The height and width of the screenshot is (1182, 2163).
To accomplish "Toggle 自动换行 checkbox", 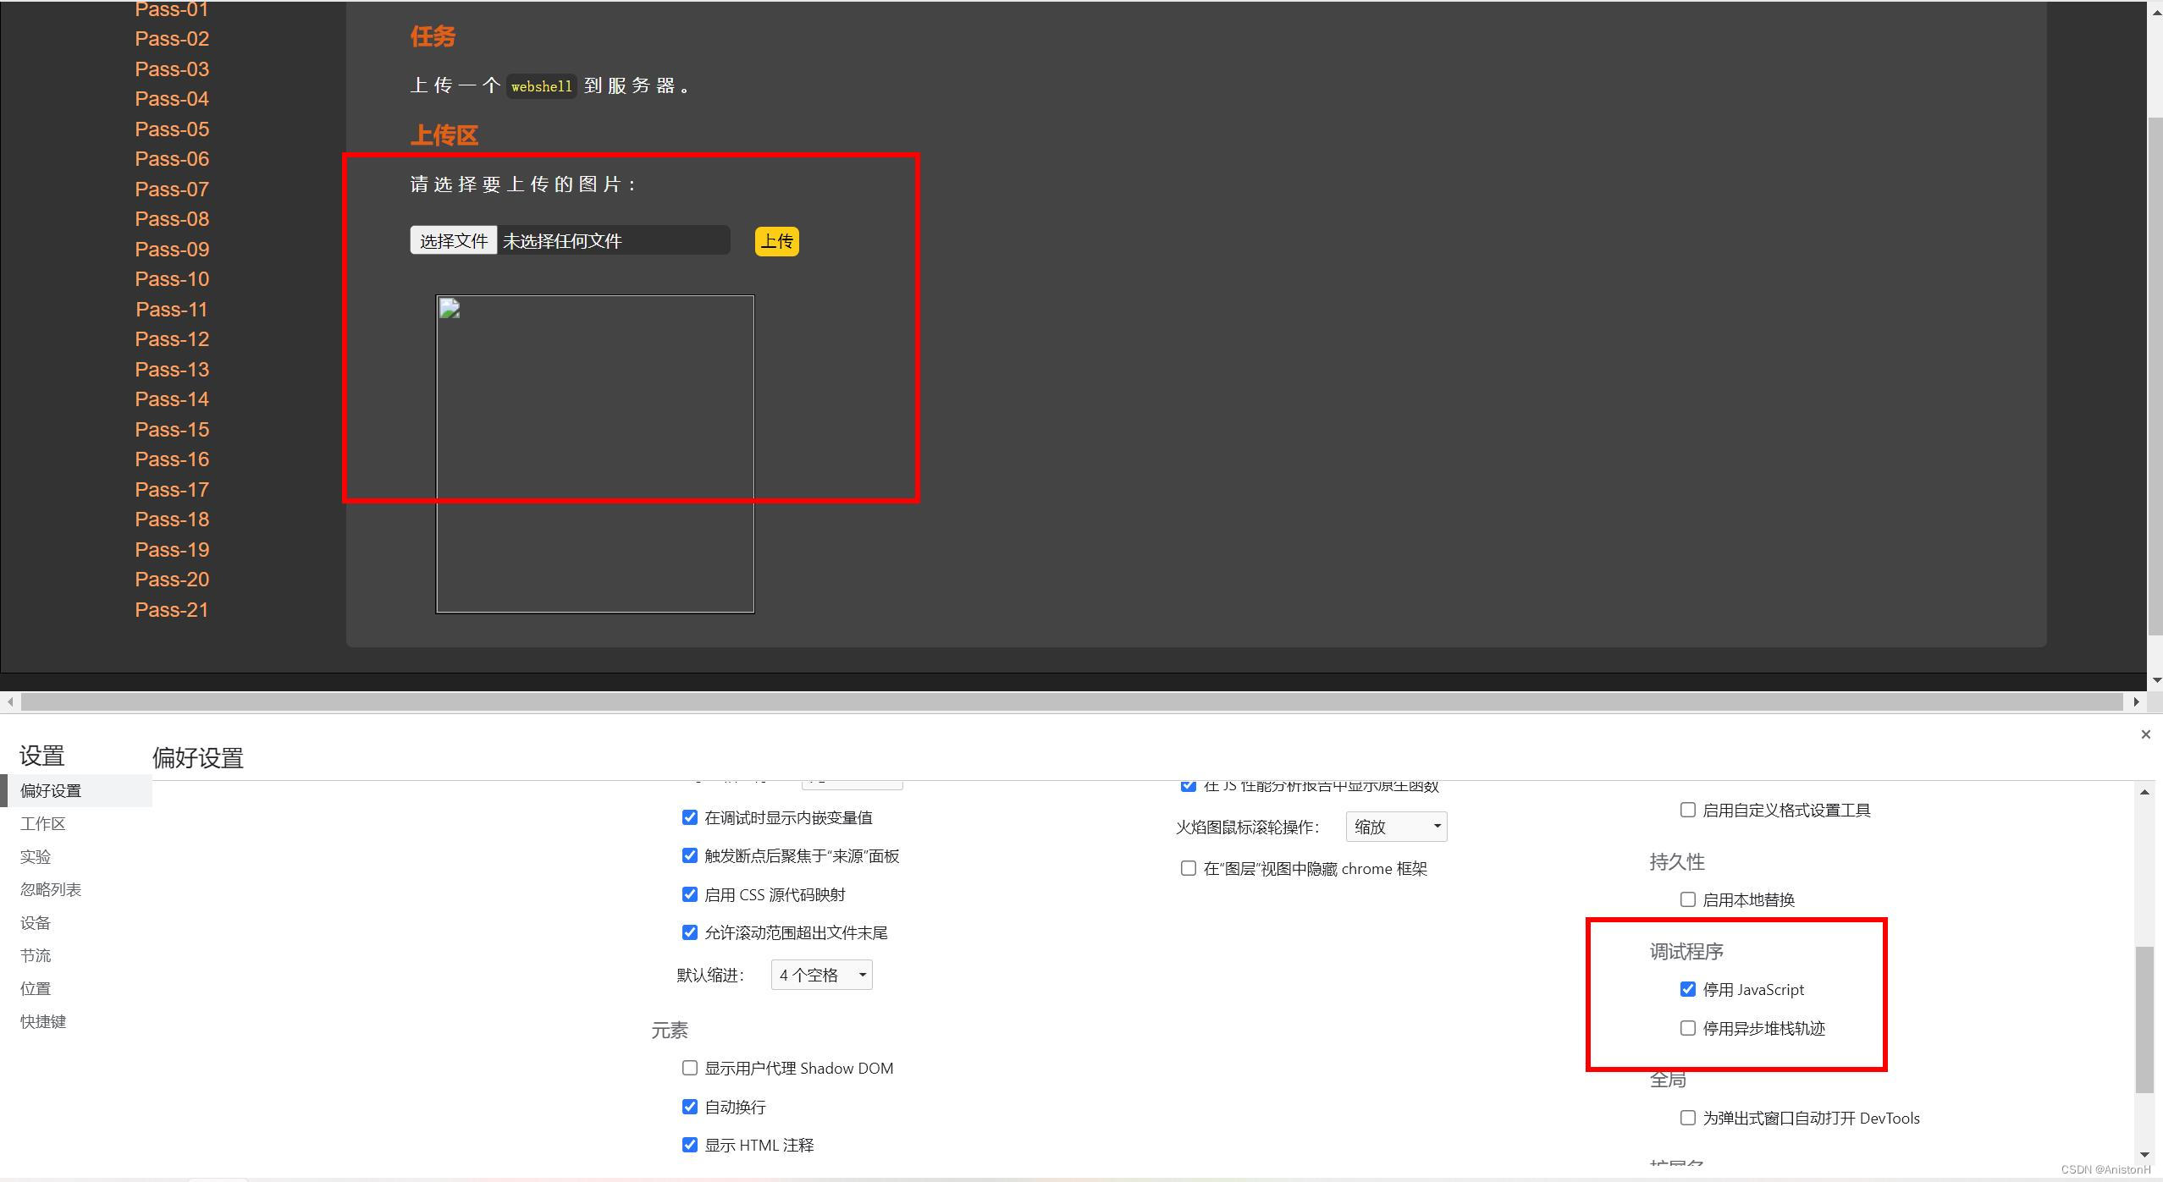I will (689, 1107).
